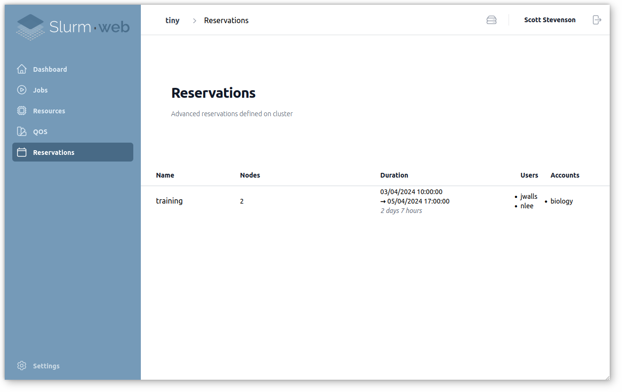The height and width of the screenshot is (392, 622).
Task: Click the sign out icon
Action: tap(597, 20)
